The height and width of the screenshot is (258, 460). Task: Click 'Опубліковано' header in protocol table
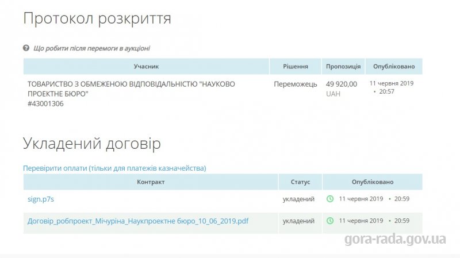click(x=394, y=66)
